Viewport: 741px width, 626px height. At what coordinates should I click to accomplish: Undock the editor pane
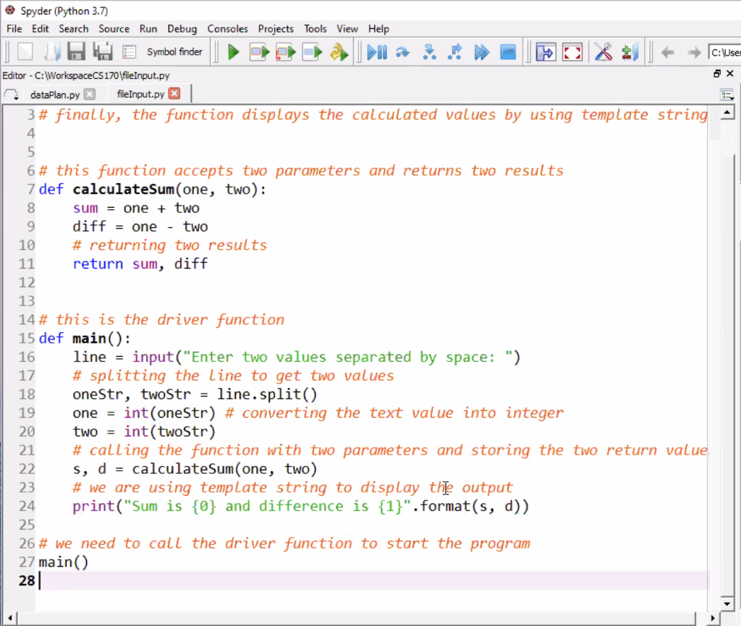point(717,74)
